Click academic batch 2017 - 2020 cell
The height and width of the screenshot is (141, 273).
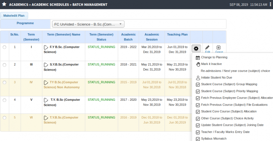(x=128, y=100)
